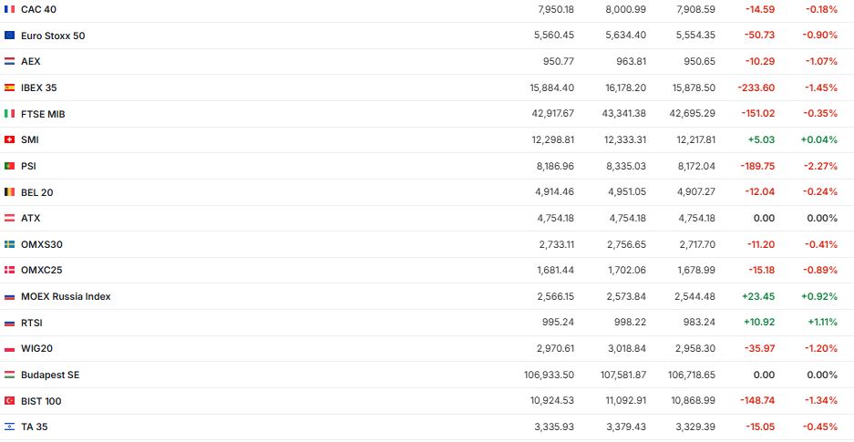Click the Switzerland flag next to SMI
The width and height of the screenshot is (854, 442).
(x=10, y=140)
